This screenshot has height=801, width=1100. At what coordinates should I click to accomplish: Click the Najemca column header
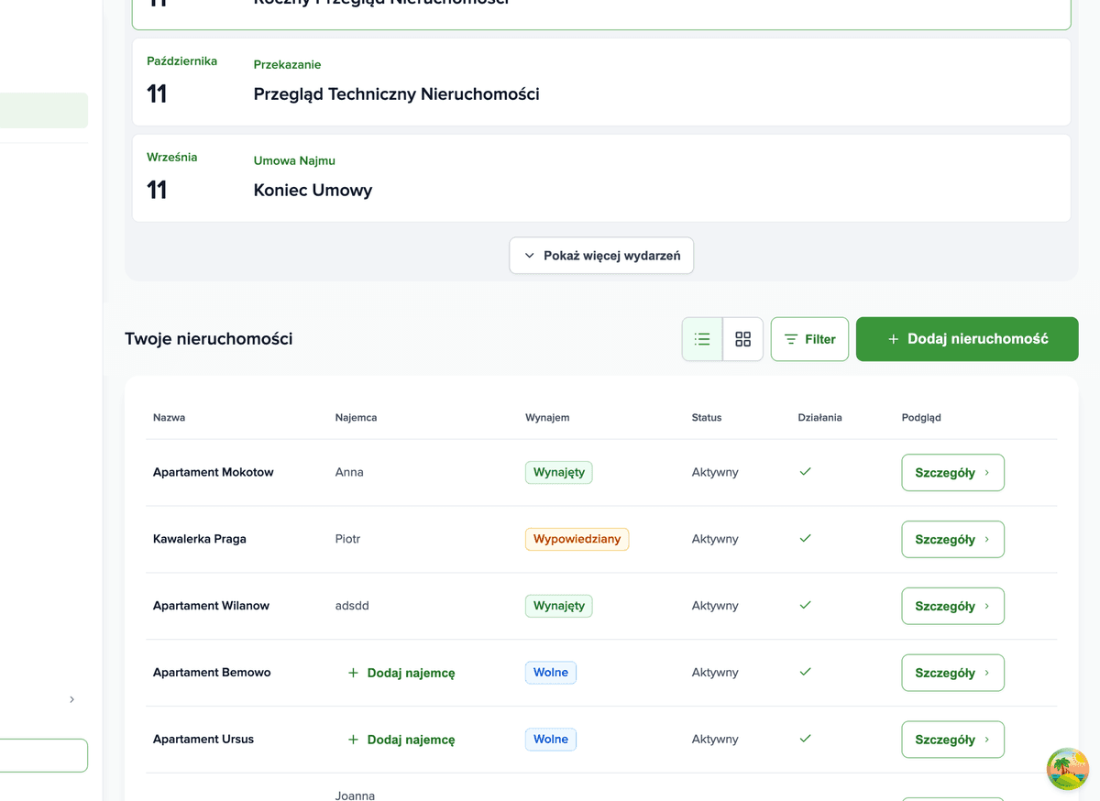click(357, 418)
